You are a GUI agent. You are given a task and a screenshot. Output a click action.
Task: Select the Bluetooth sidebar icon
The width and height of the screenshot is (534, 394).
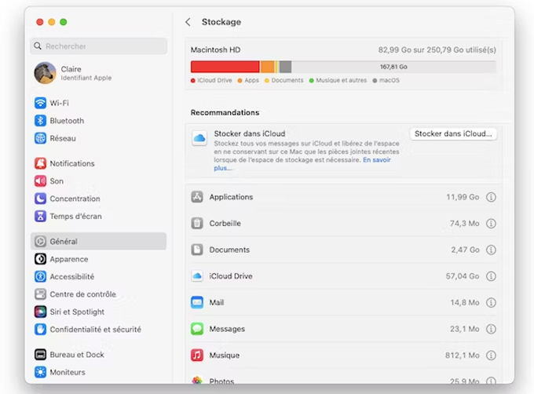tap(40, 120)
